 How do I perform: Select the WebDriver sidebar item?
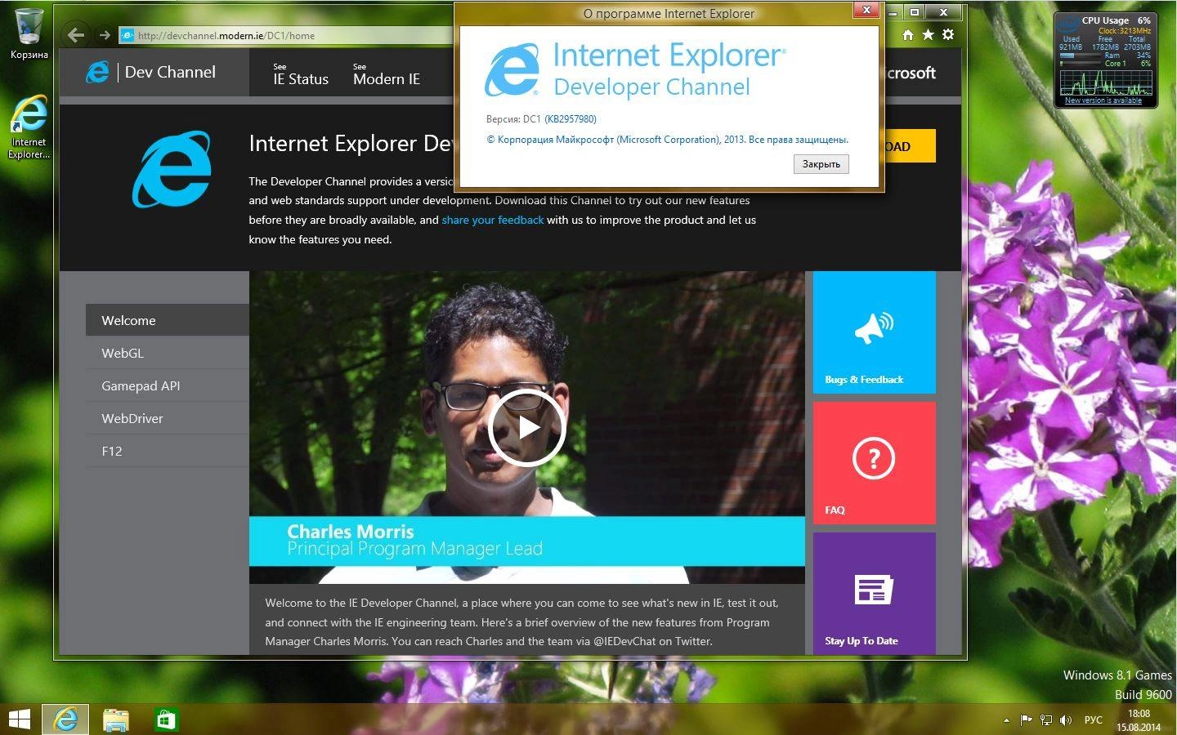167,418
